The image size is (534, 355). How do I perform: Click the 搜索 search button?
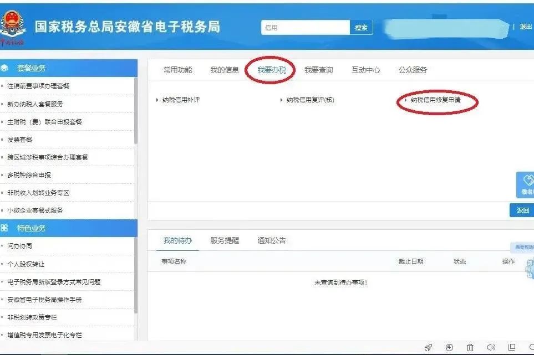coord(362,28)
